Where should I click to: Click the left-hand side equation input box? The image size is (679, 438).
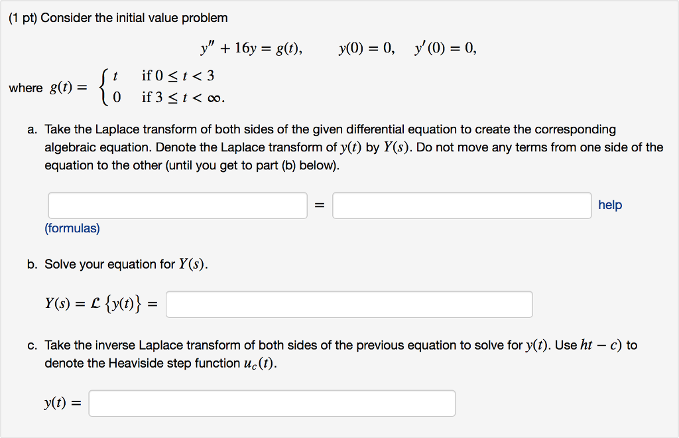(x=178, y=206)
